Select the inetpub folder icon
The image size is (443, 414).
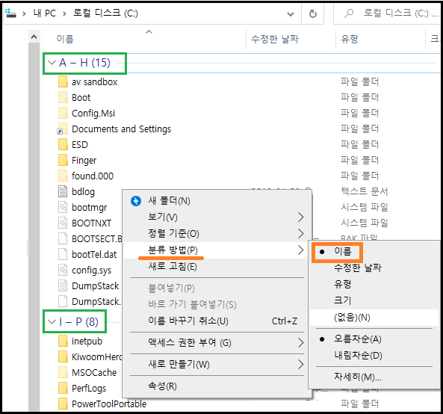coord(63,341)
